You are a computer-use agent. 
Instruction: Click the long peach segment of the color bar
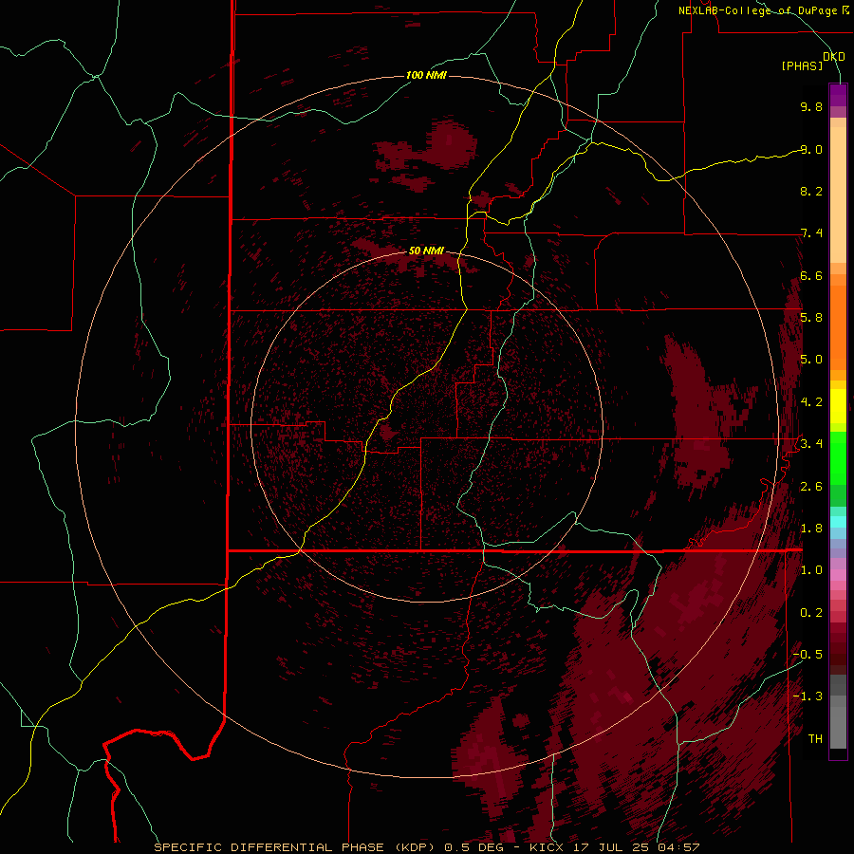click(x=838, y=195)
